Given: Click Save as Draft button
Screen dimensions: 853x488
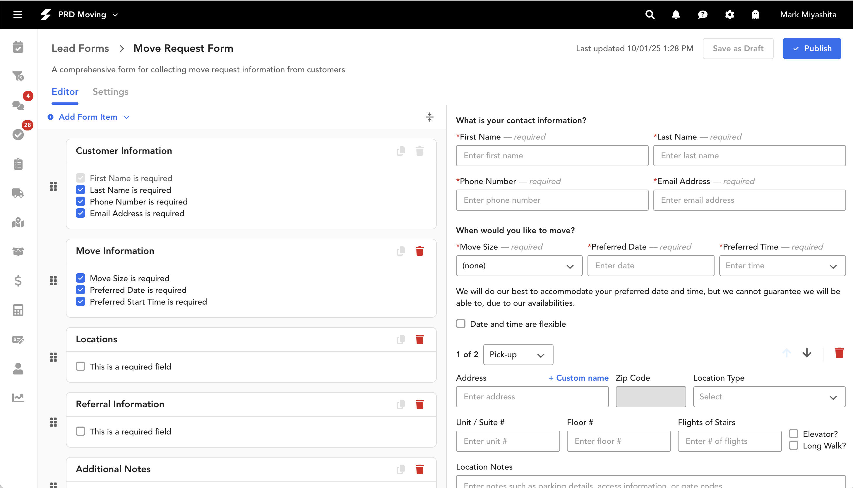Looking at the screenshot, I should click(x=738, y=49).
